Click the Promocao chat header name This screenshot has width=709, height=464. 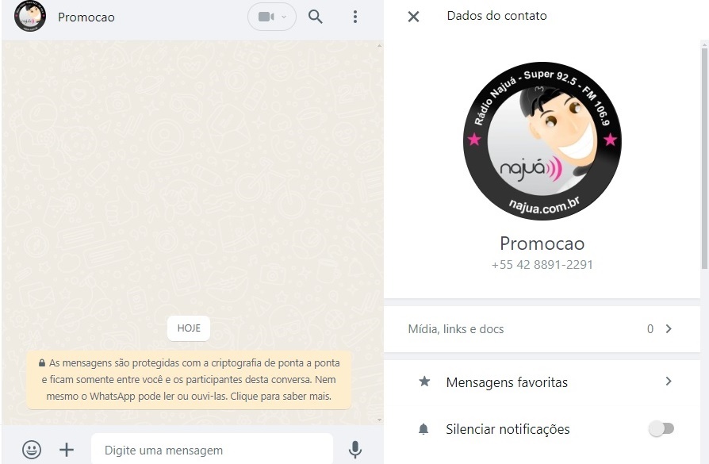(86, 17)
